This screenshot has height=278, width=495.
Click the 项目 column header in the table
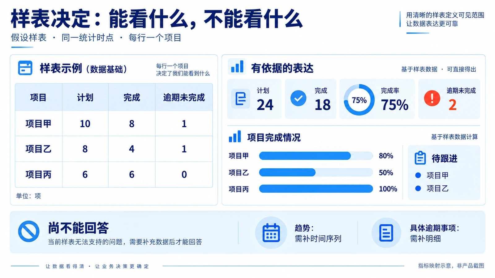click(x=38, y=98)
